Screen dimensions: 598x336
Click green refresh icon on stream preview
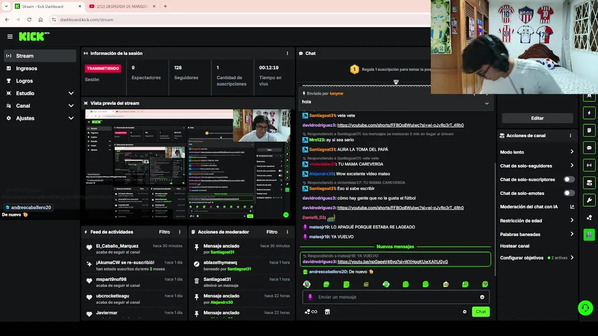pyautogui.click(x=286, y=215)
